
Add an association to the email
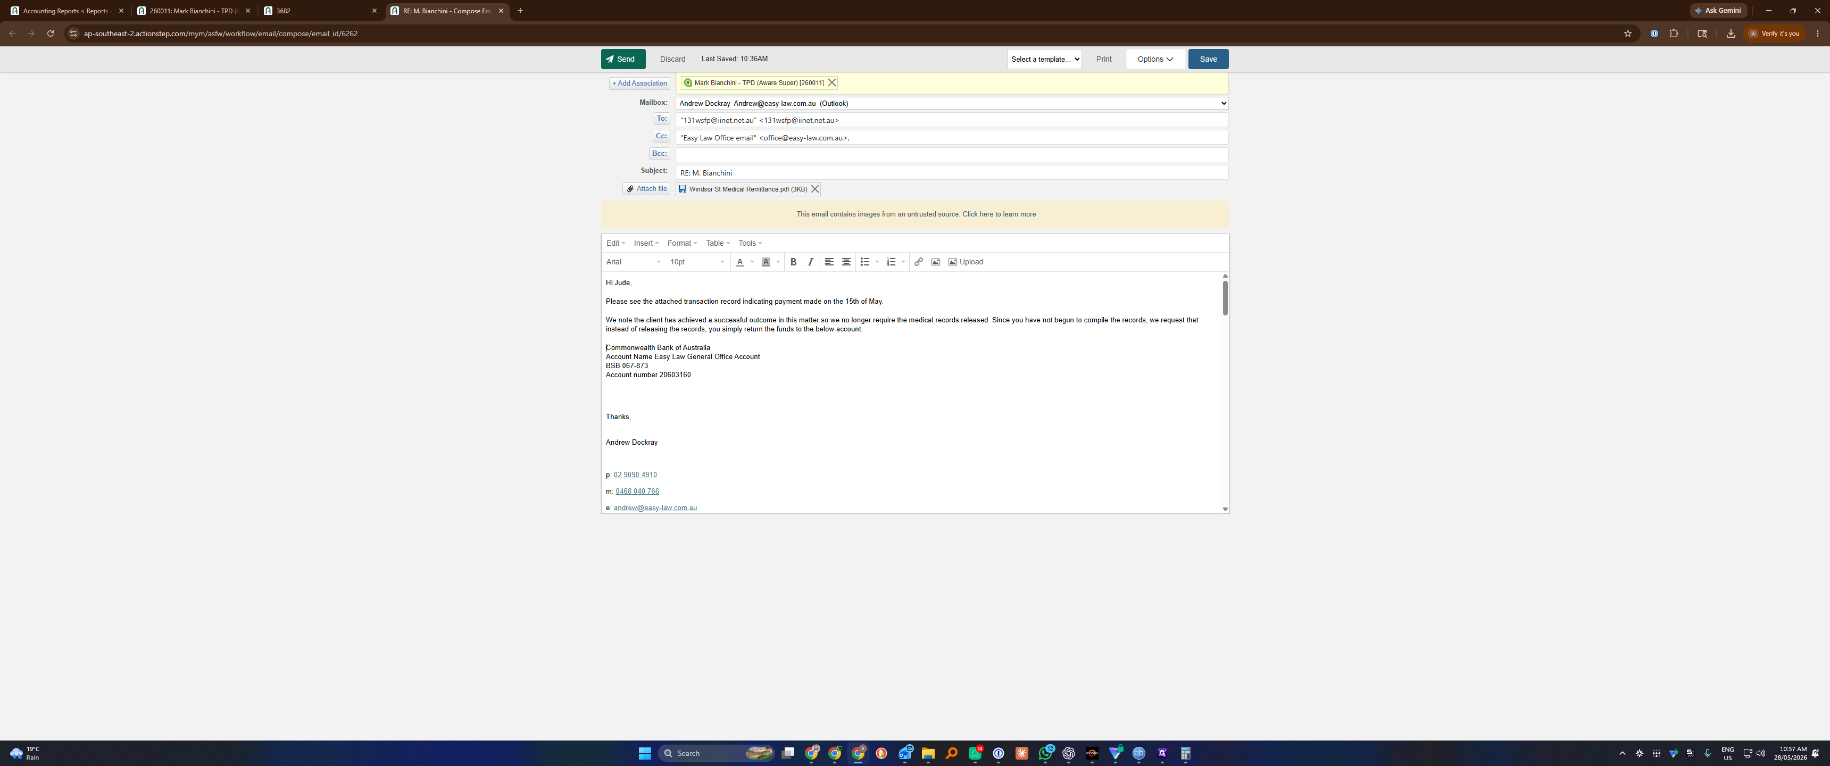639,83
